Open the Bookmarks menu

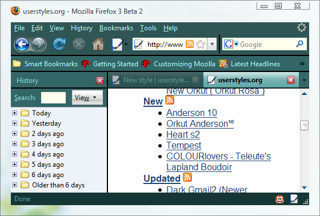point(116,28)
